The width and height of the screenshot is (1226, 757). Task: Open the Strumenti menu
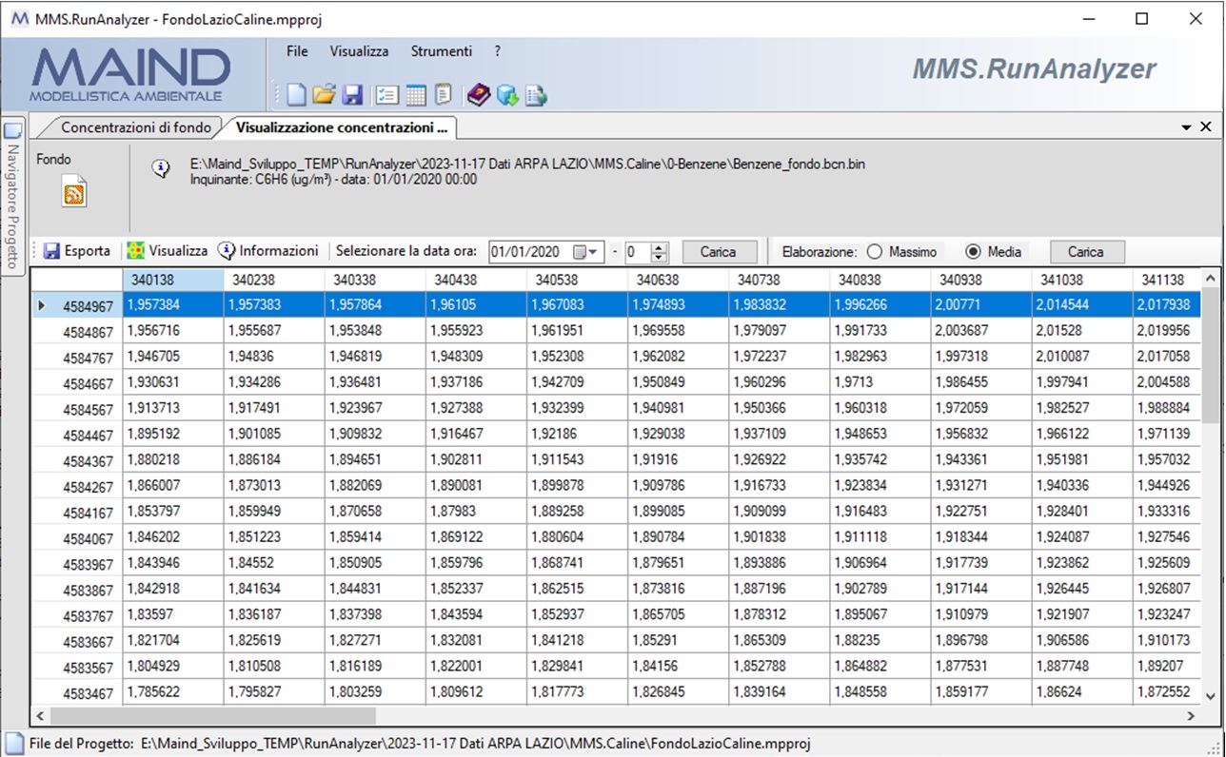[441, 51]
